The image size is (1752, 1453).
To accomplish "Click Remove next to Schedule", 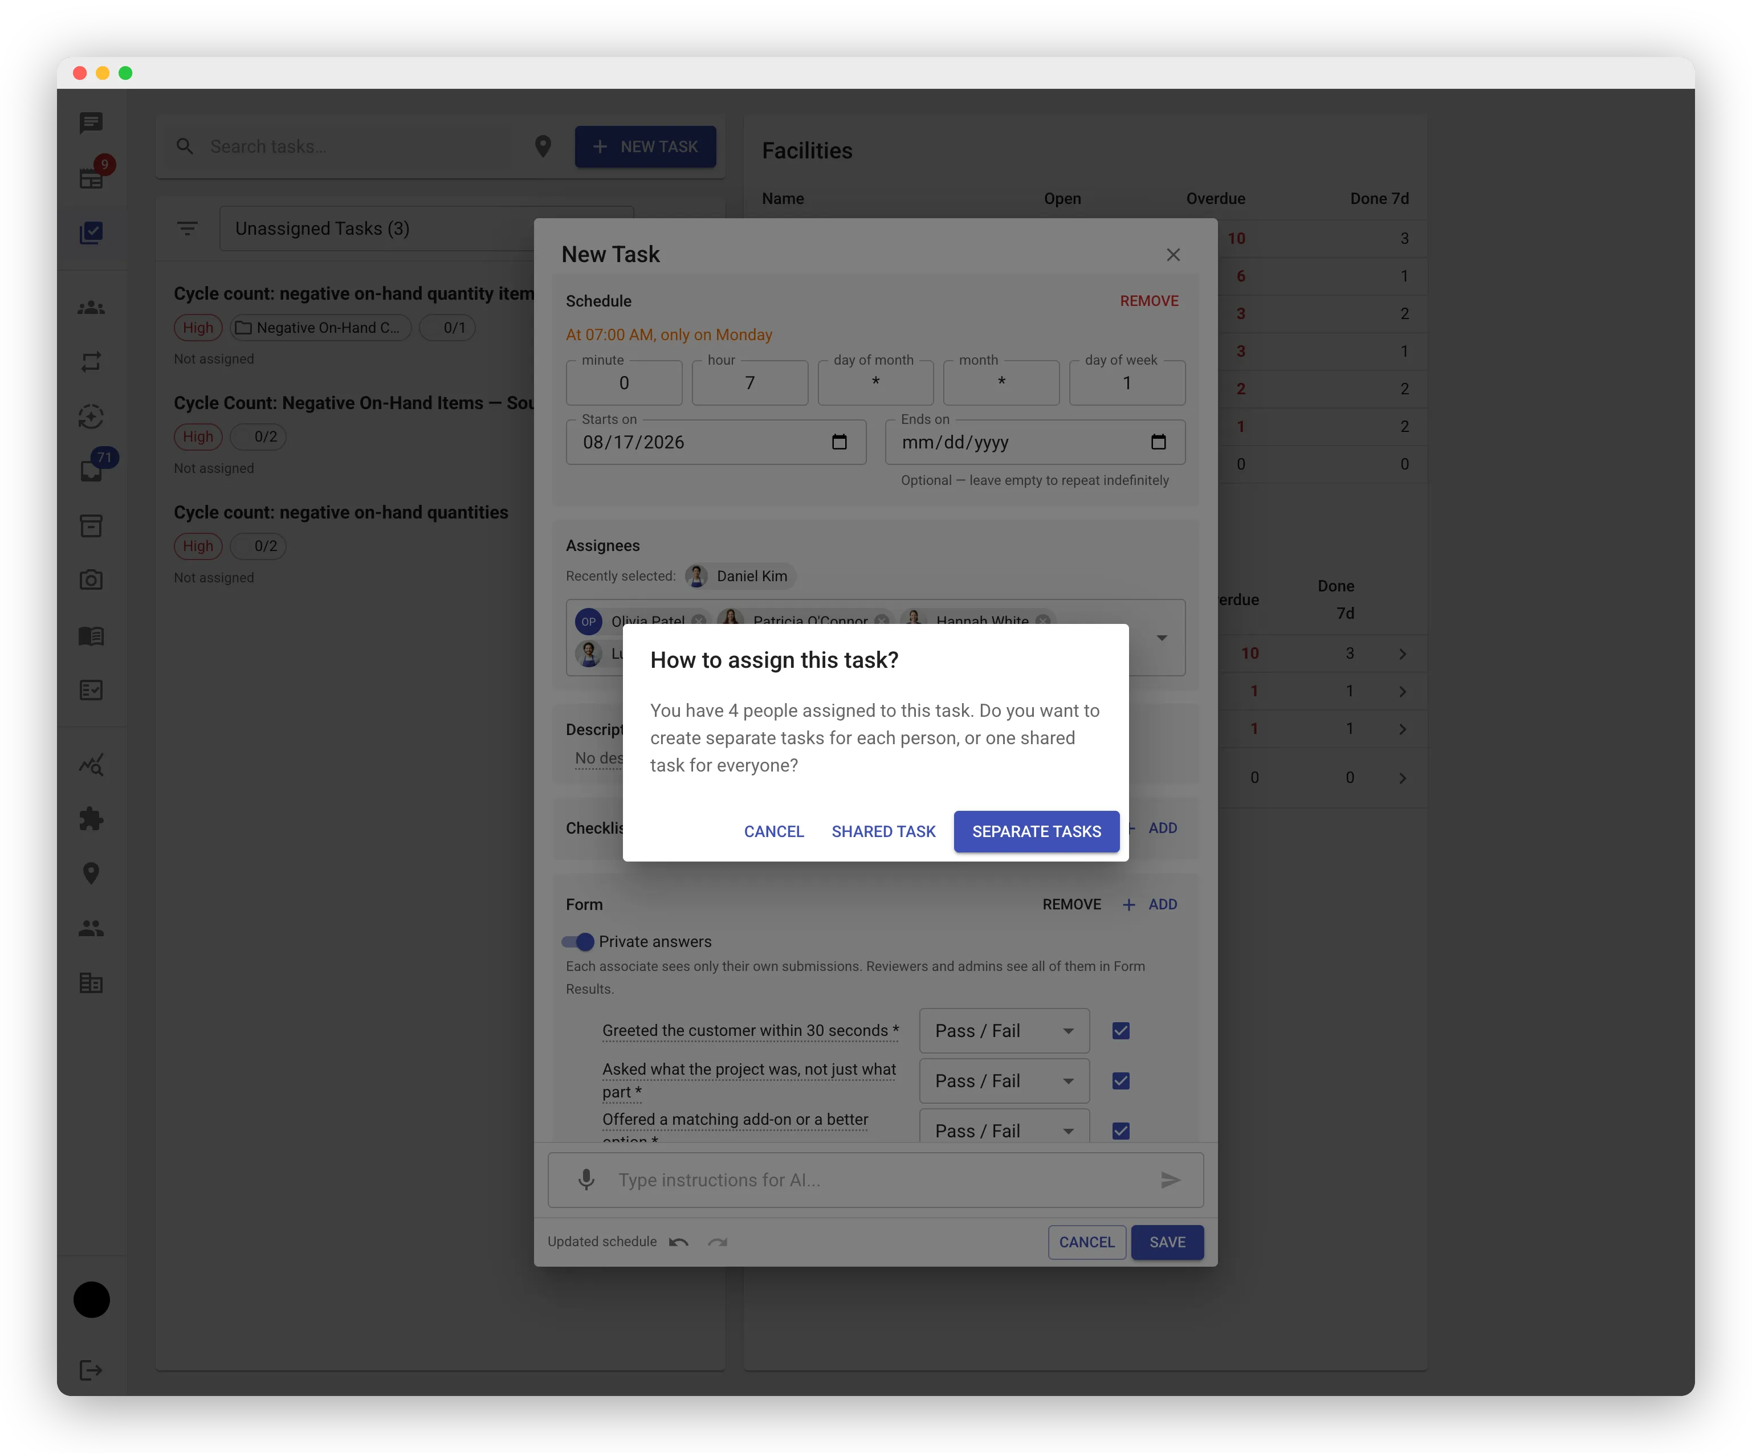I will (1149, 301).
